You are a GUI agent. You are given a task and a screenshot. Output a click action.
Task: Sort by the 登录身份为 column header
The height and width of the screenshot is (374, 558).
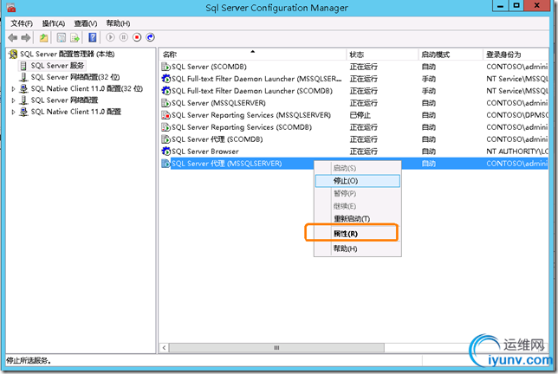[516, 55]
